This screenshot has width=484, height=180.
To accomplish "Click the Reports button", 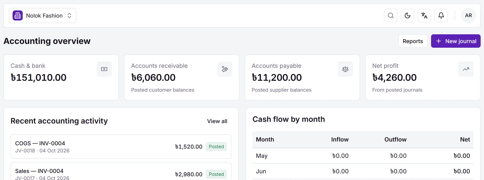I will point(413,41).
